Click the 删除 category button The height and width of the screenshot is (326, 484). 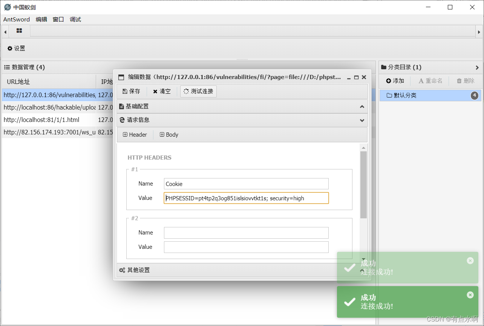[x=466, y=81]
